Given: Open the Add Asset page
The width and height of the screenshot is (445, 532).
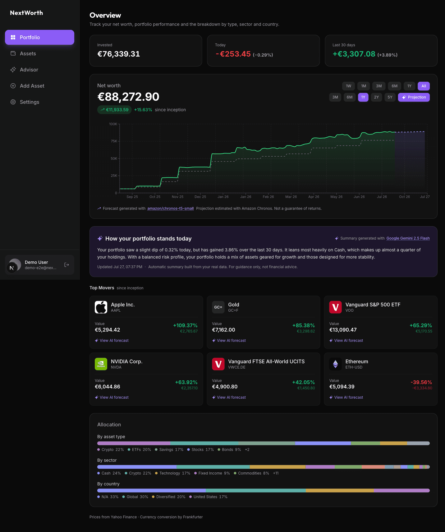Looking at the screenshot, I should tap(39, 86).
